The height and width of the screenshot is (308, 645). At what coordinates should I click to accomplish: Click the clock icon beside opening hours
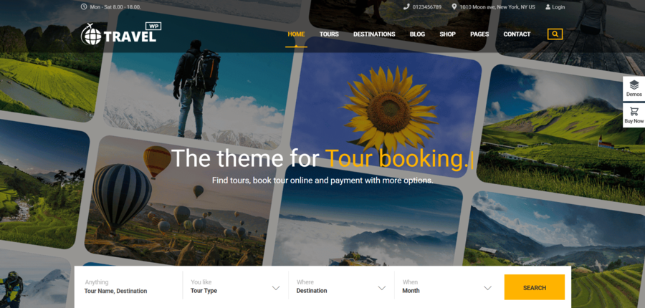pyautogui.click(x=84, y=6)
